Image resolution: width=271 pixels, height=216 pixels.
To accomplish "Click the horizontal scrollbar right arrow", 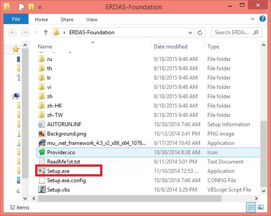I will click(256, 198).
